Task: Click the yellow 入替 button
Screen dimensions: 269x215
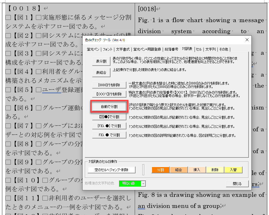Action: pyautogui.click(x=233, y=170)
